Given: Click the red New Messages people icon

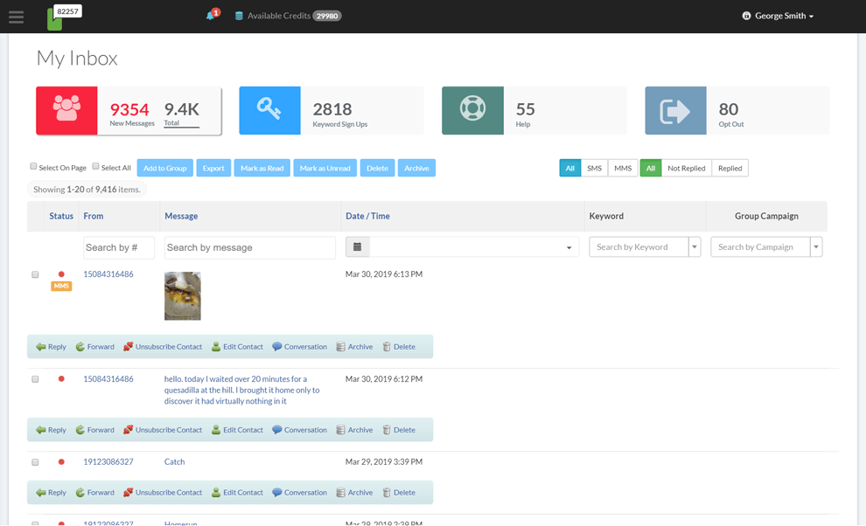Looking at the screenshot, I should click(x=66, y=110).
